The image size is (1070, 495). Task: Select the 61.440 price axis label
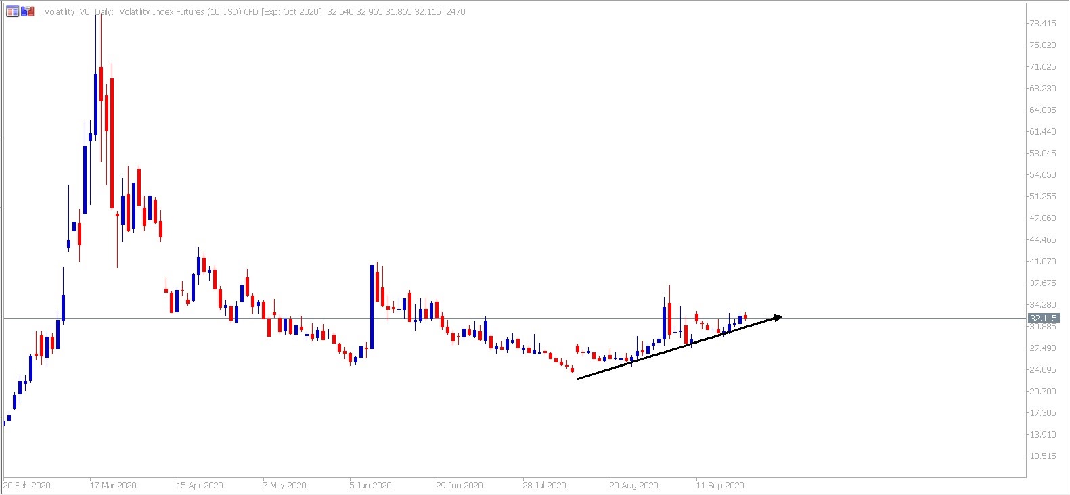tap(1042, 132)
